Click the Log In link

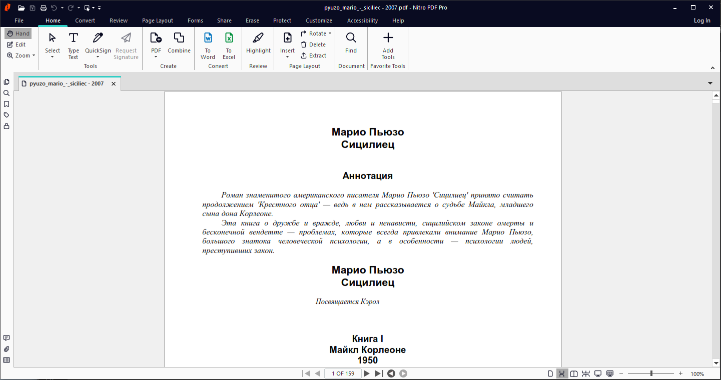702,20
